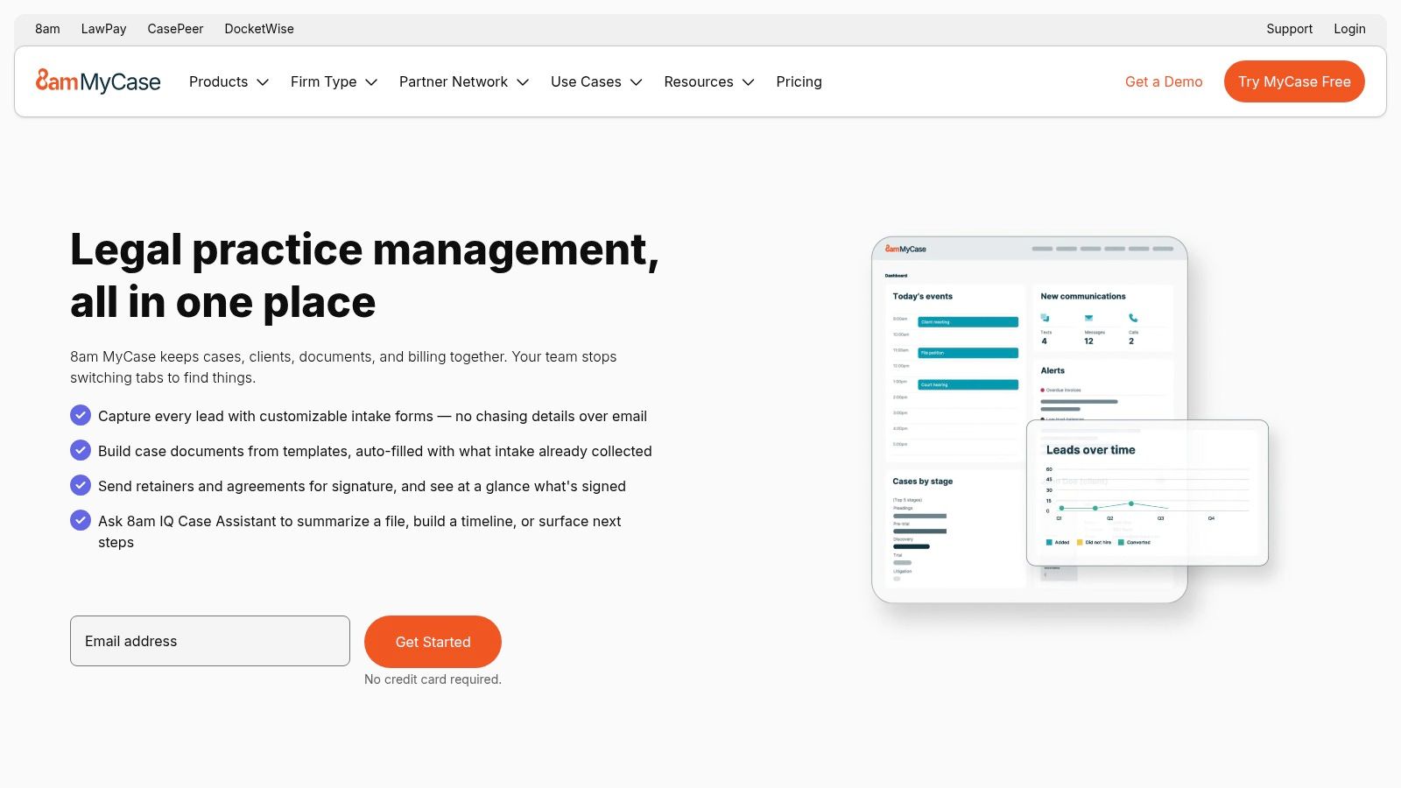Viewport: 1401px width, 788px height.
Task: Open the Support link
Action: coord(1289,29)
